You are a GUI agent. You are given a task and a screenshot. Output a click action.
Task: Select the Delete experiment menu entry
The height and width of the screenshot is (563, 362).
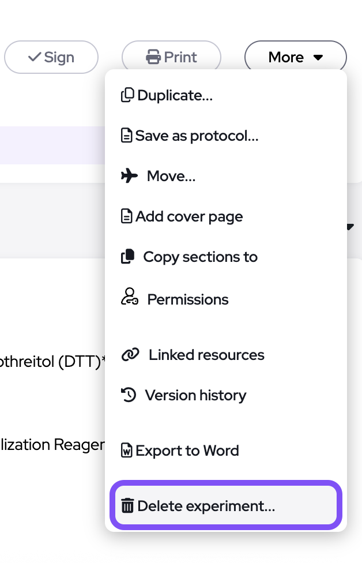pos(206,506)
